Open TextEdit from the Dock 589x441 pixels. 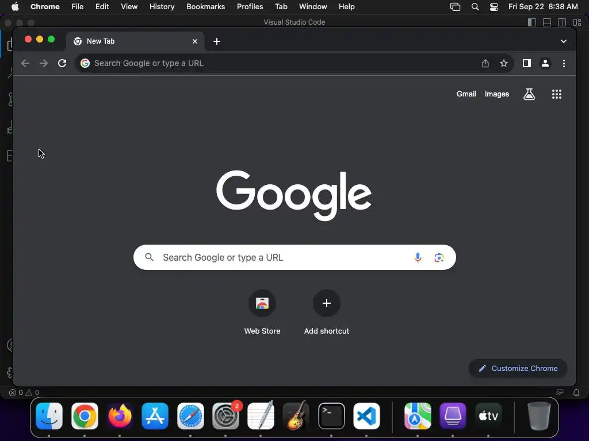tap(261, 416)
